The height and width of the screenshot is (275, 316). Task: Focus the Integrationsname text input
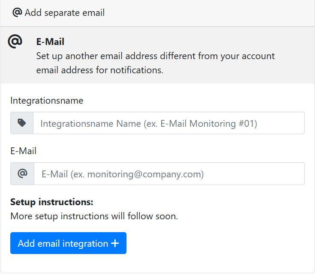point(169,123)
